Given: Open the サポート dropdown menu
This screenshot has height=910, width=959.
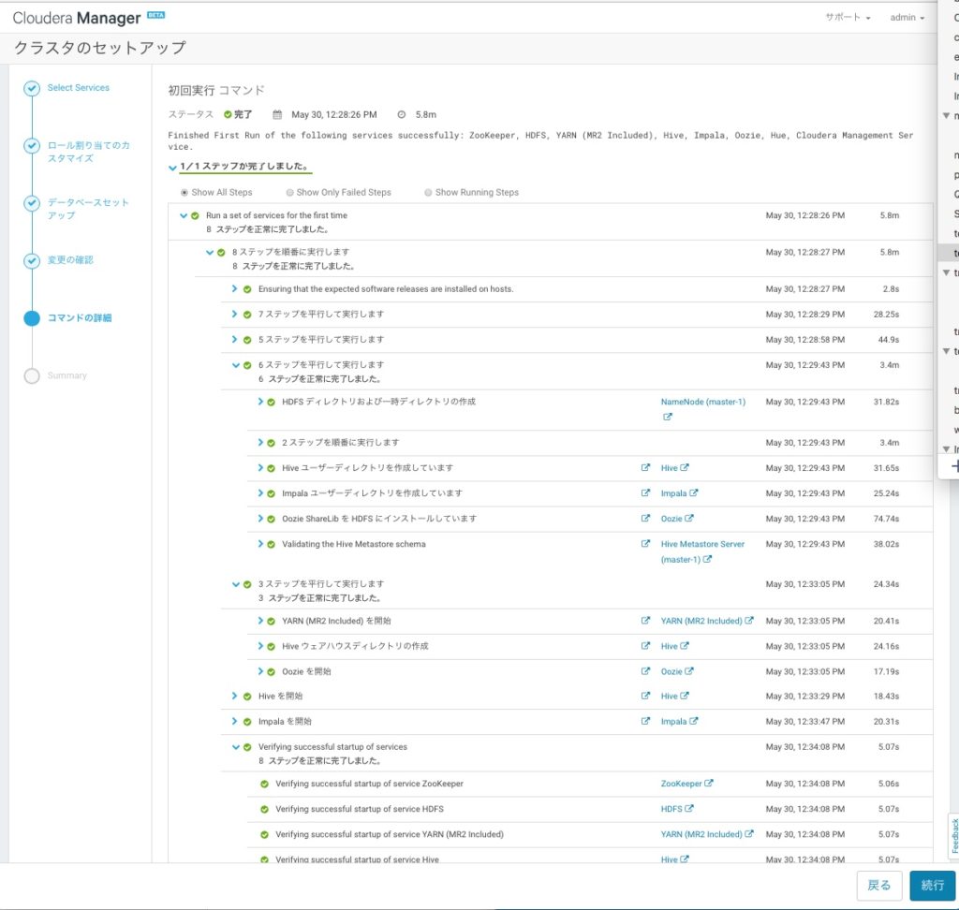Looking at the screenshot, I should tap(848, 17).
